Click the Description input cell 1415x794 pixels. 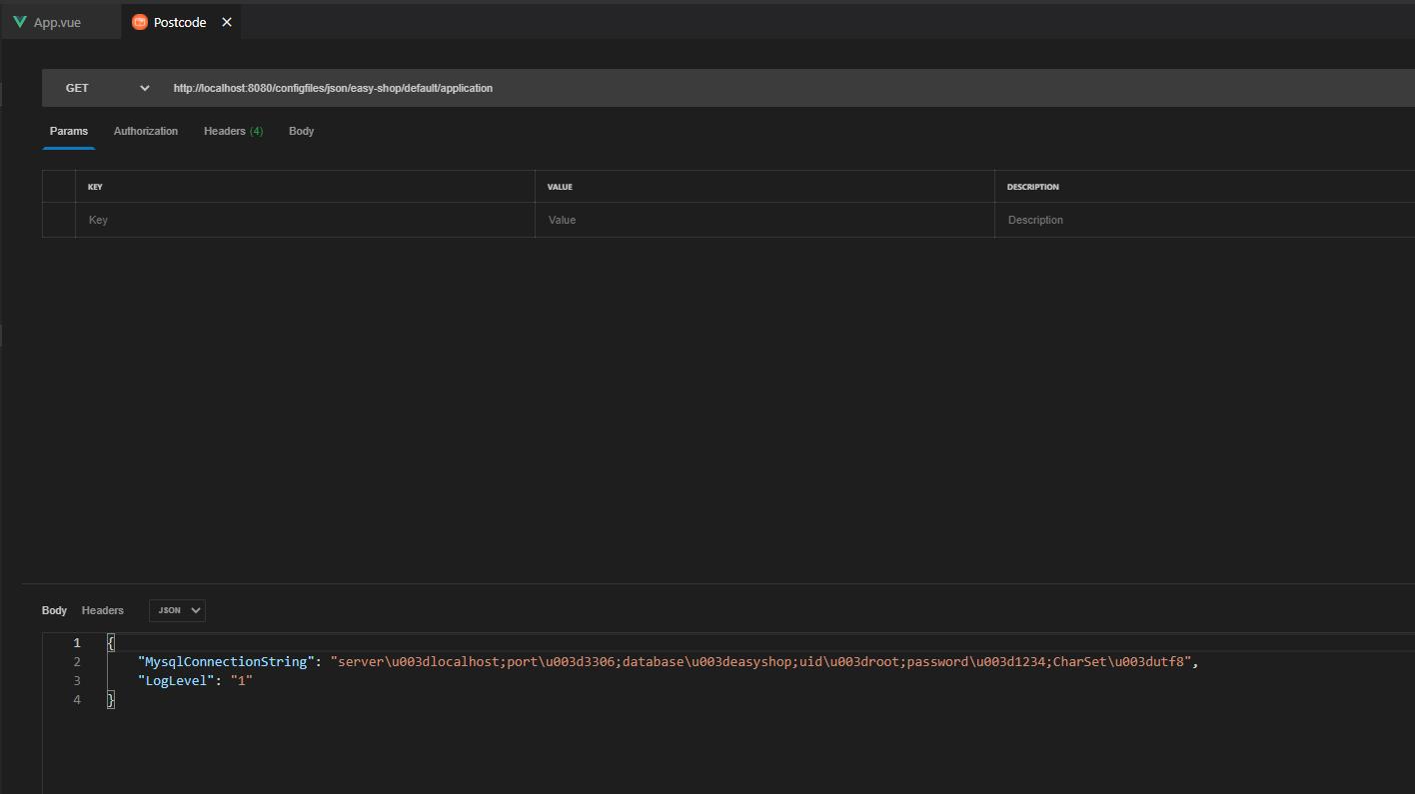coord(1205,220)
